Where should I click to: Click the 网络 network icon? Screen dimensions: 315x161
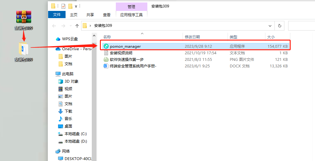coord(58,151)
